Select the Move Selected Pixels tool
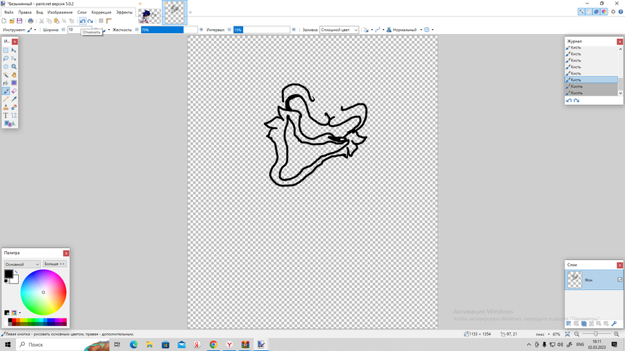Viewport: 625px width, 351px height. point(14,51)
